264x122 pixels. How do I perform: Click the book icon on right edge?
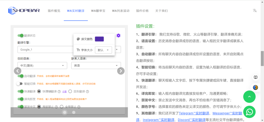255,77
